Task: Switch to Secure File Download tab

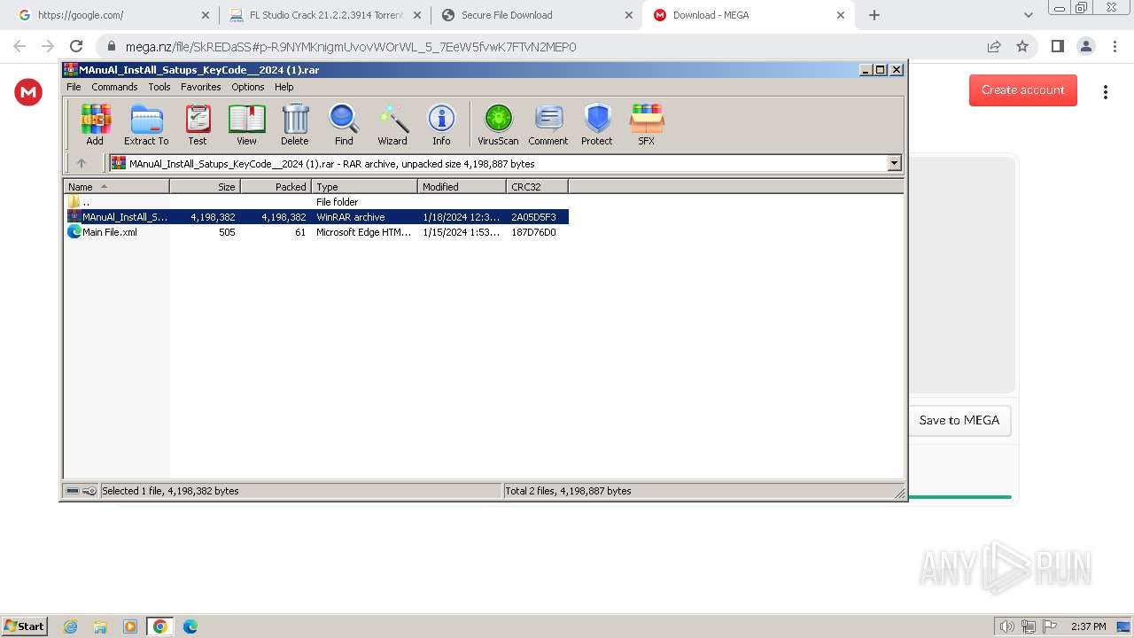Action: 536,15
